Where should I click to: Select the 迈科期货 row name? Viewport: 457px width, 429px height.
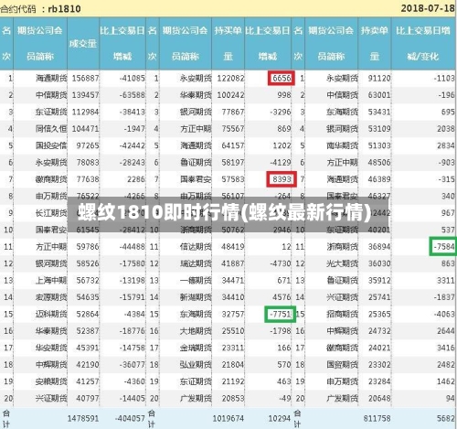tap(51, 314)
